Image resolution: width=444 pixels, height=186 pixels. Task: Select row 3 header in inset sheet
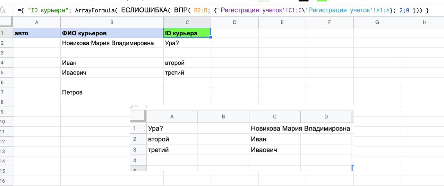click(138, 150)
